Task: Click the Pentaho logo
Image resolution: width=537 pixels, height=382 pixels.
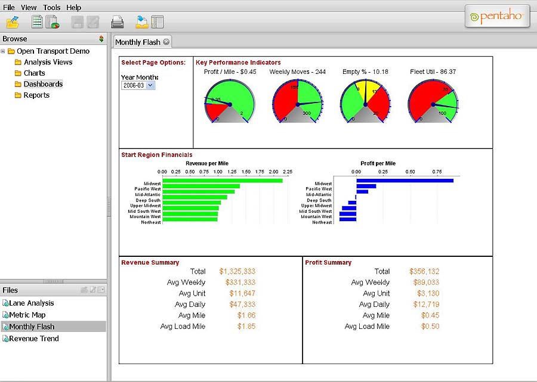Action: point(497,16)
